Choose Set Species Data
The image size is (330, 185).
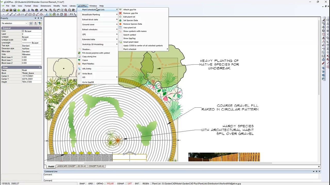click(x=130, y=20)
